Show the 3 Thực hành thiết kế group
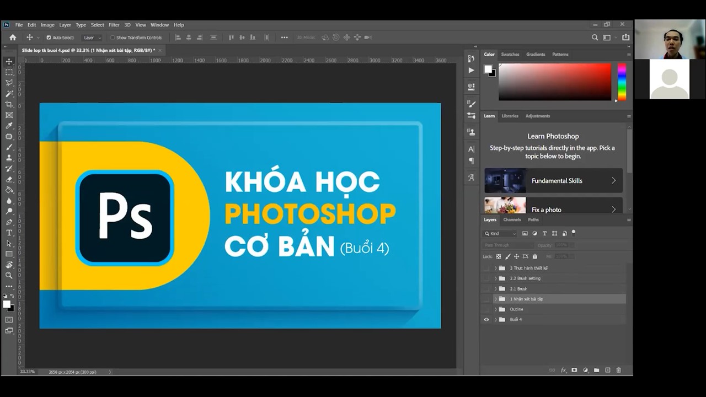Image resolution: width=706 pixels, height=397 pixels. click(x=486, y=268)
